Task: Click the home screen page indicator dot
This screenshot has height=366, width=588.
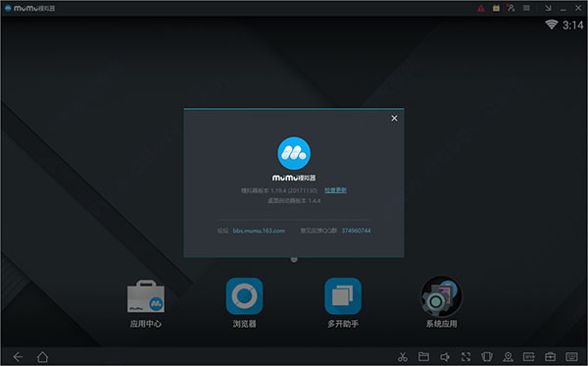Action: click(x=294, y=259)
